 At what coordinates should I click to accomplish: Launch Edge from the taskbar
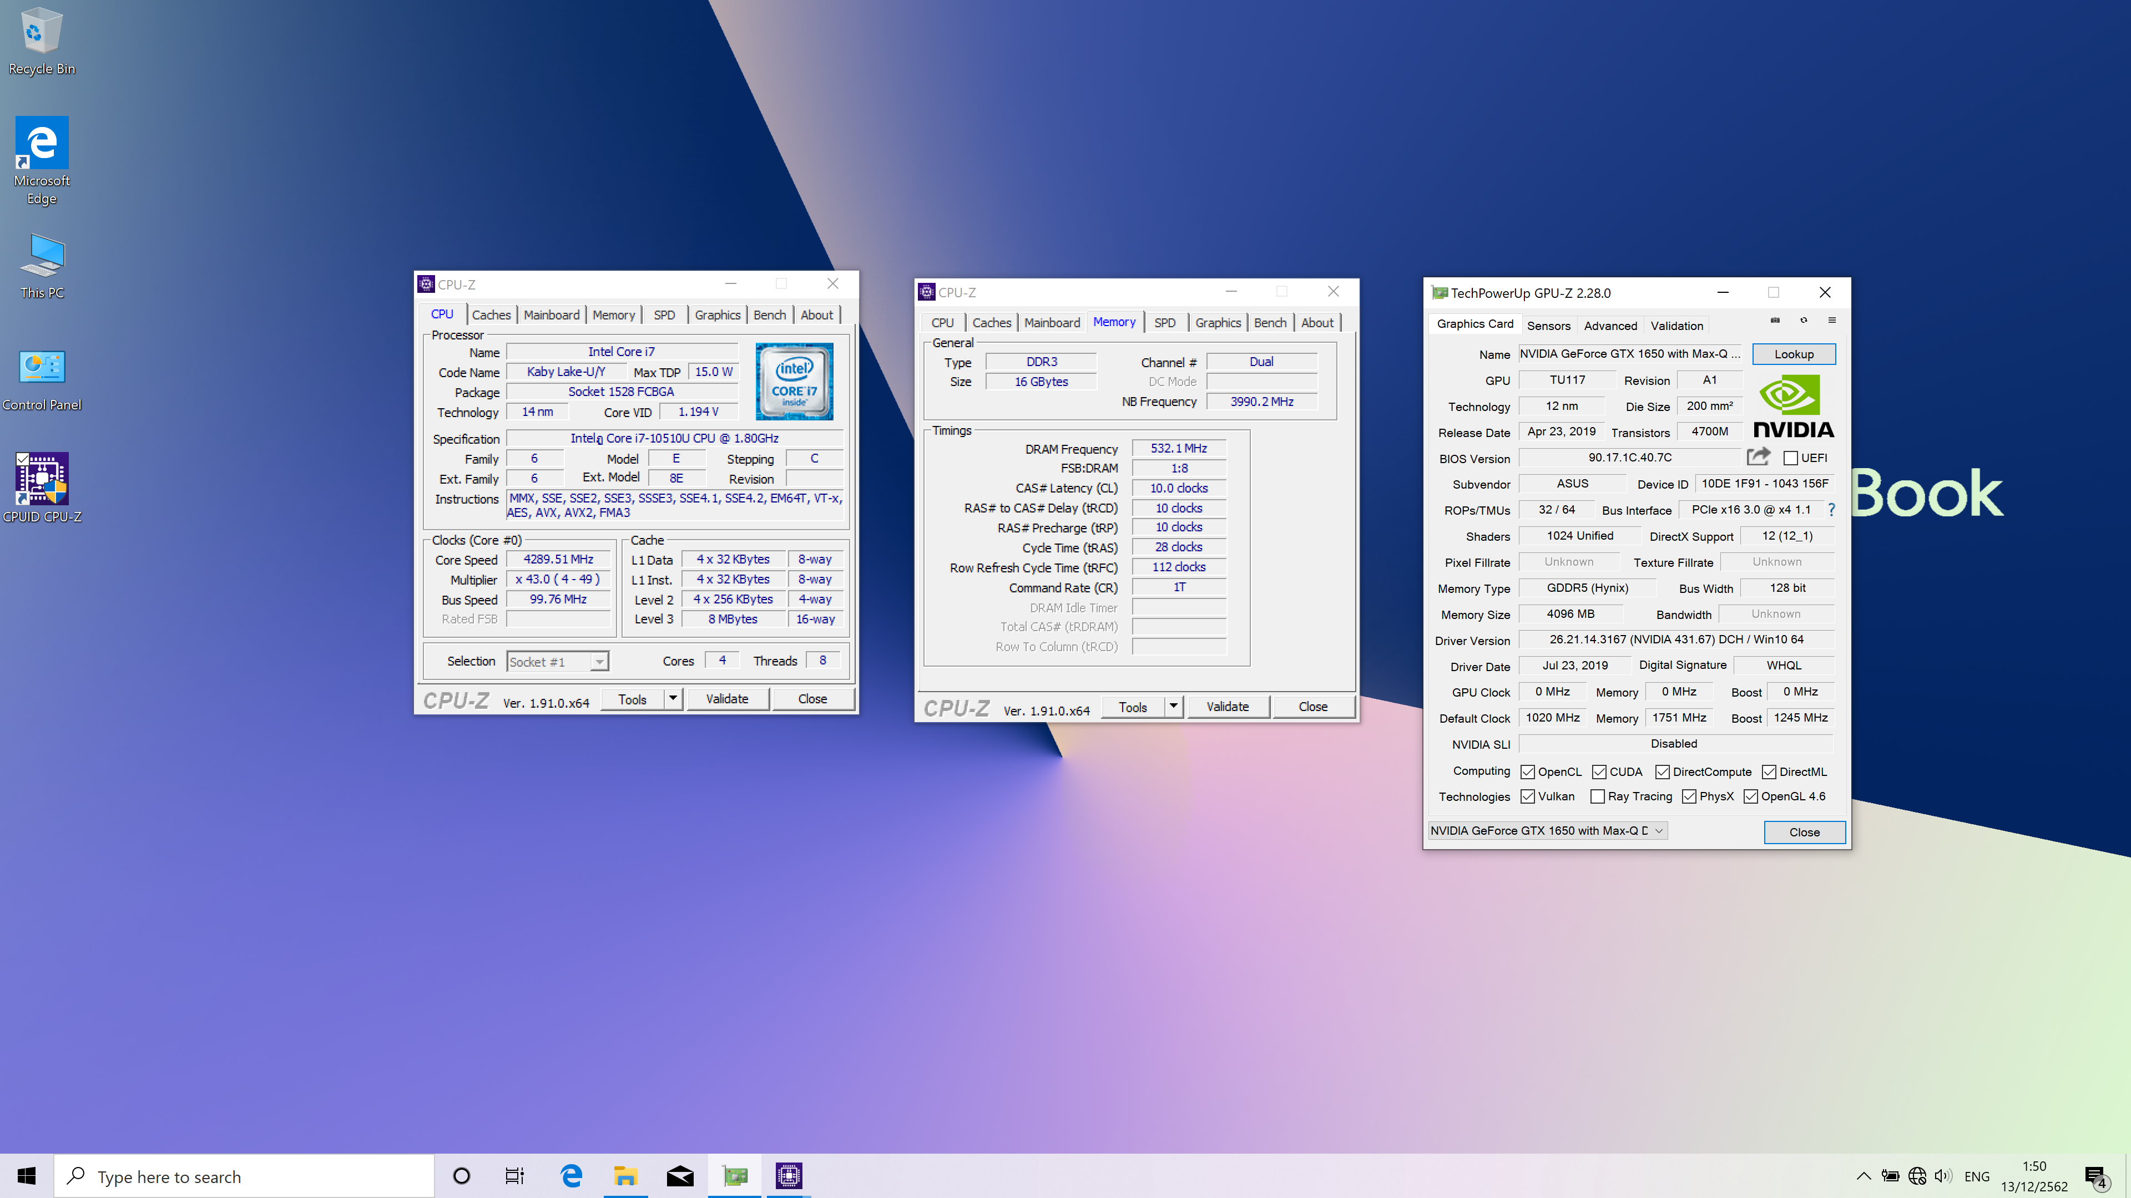pyautogui.click(x=571, y=1176)
